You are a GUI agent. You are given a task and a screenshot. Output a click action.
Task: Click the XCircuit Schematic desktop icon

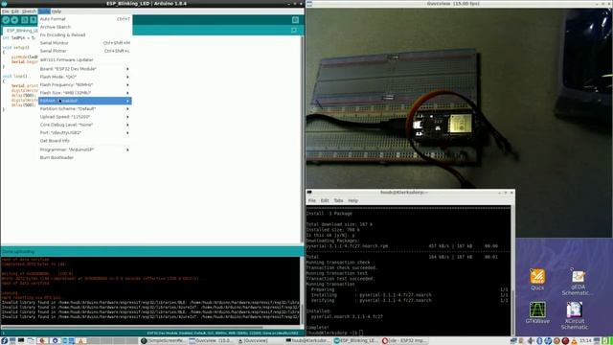(575, 315)
